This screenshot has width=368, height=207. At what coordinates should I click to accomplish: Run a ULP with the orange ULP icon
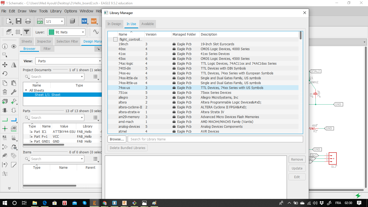(93, 21)
